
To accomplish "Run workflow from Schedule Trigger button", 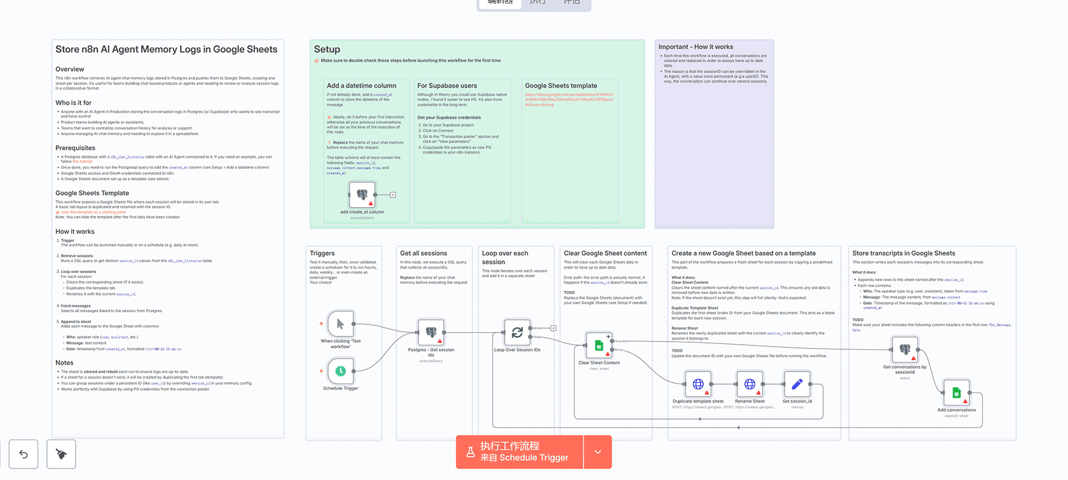I will tap(519, 452).
